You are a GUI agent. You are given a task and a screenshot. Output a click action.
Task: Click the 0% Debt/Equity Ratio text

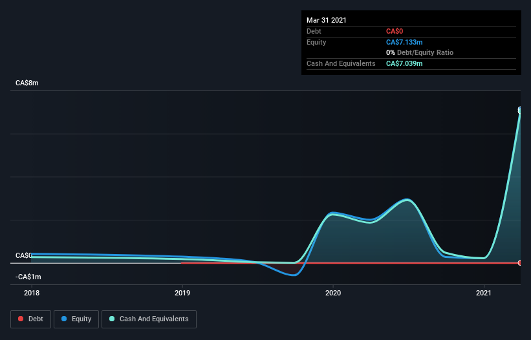pyautogui.click(x=420, y=52)
